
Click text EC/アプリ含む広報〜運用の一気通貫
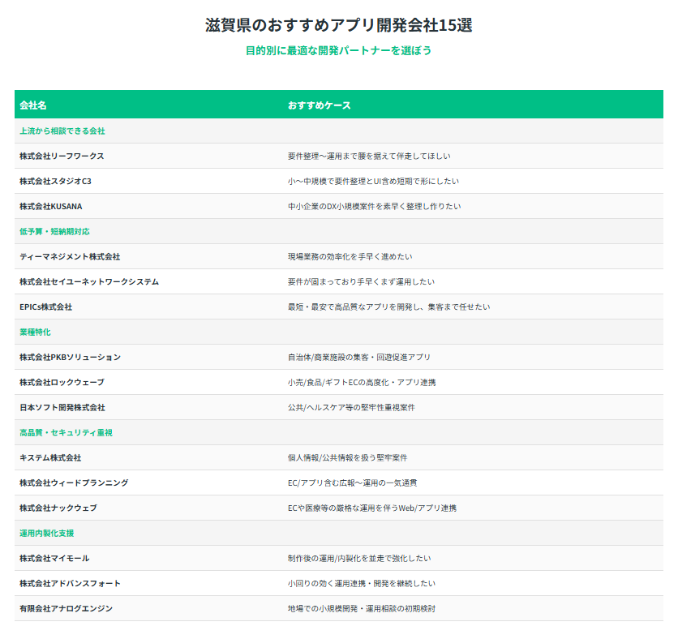point(353,483)
